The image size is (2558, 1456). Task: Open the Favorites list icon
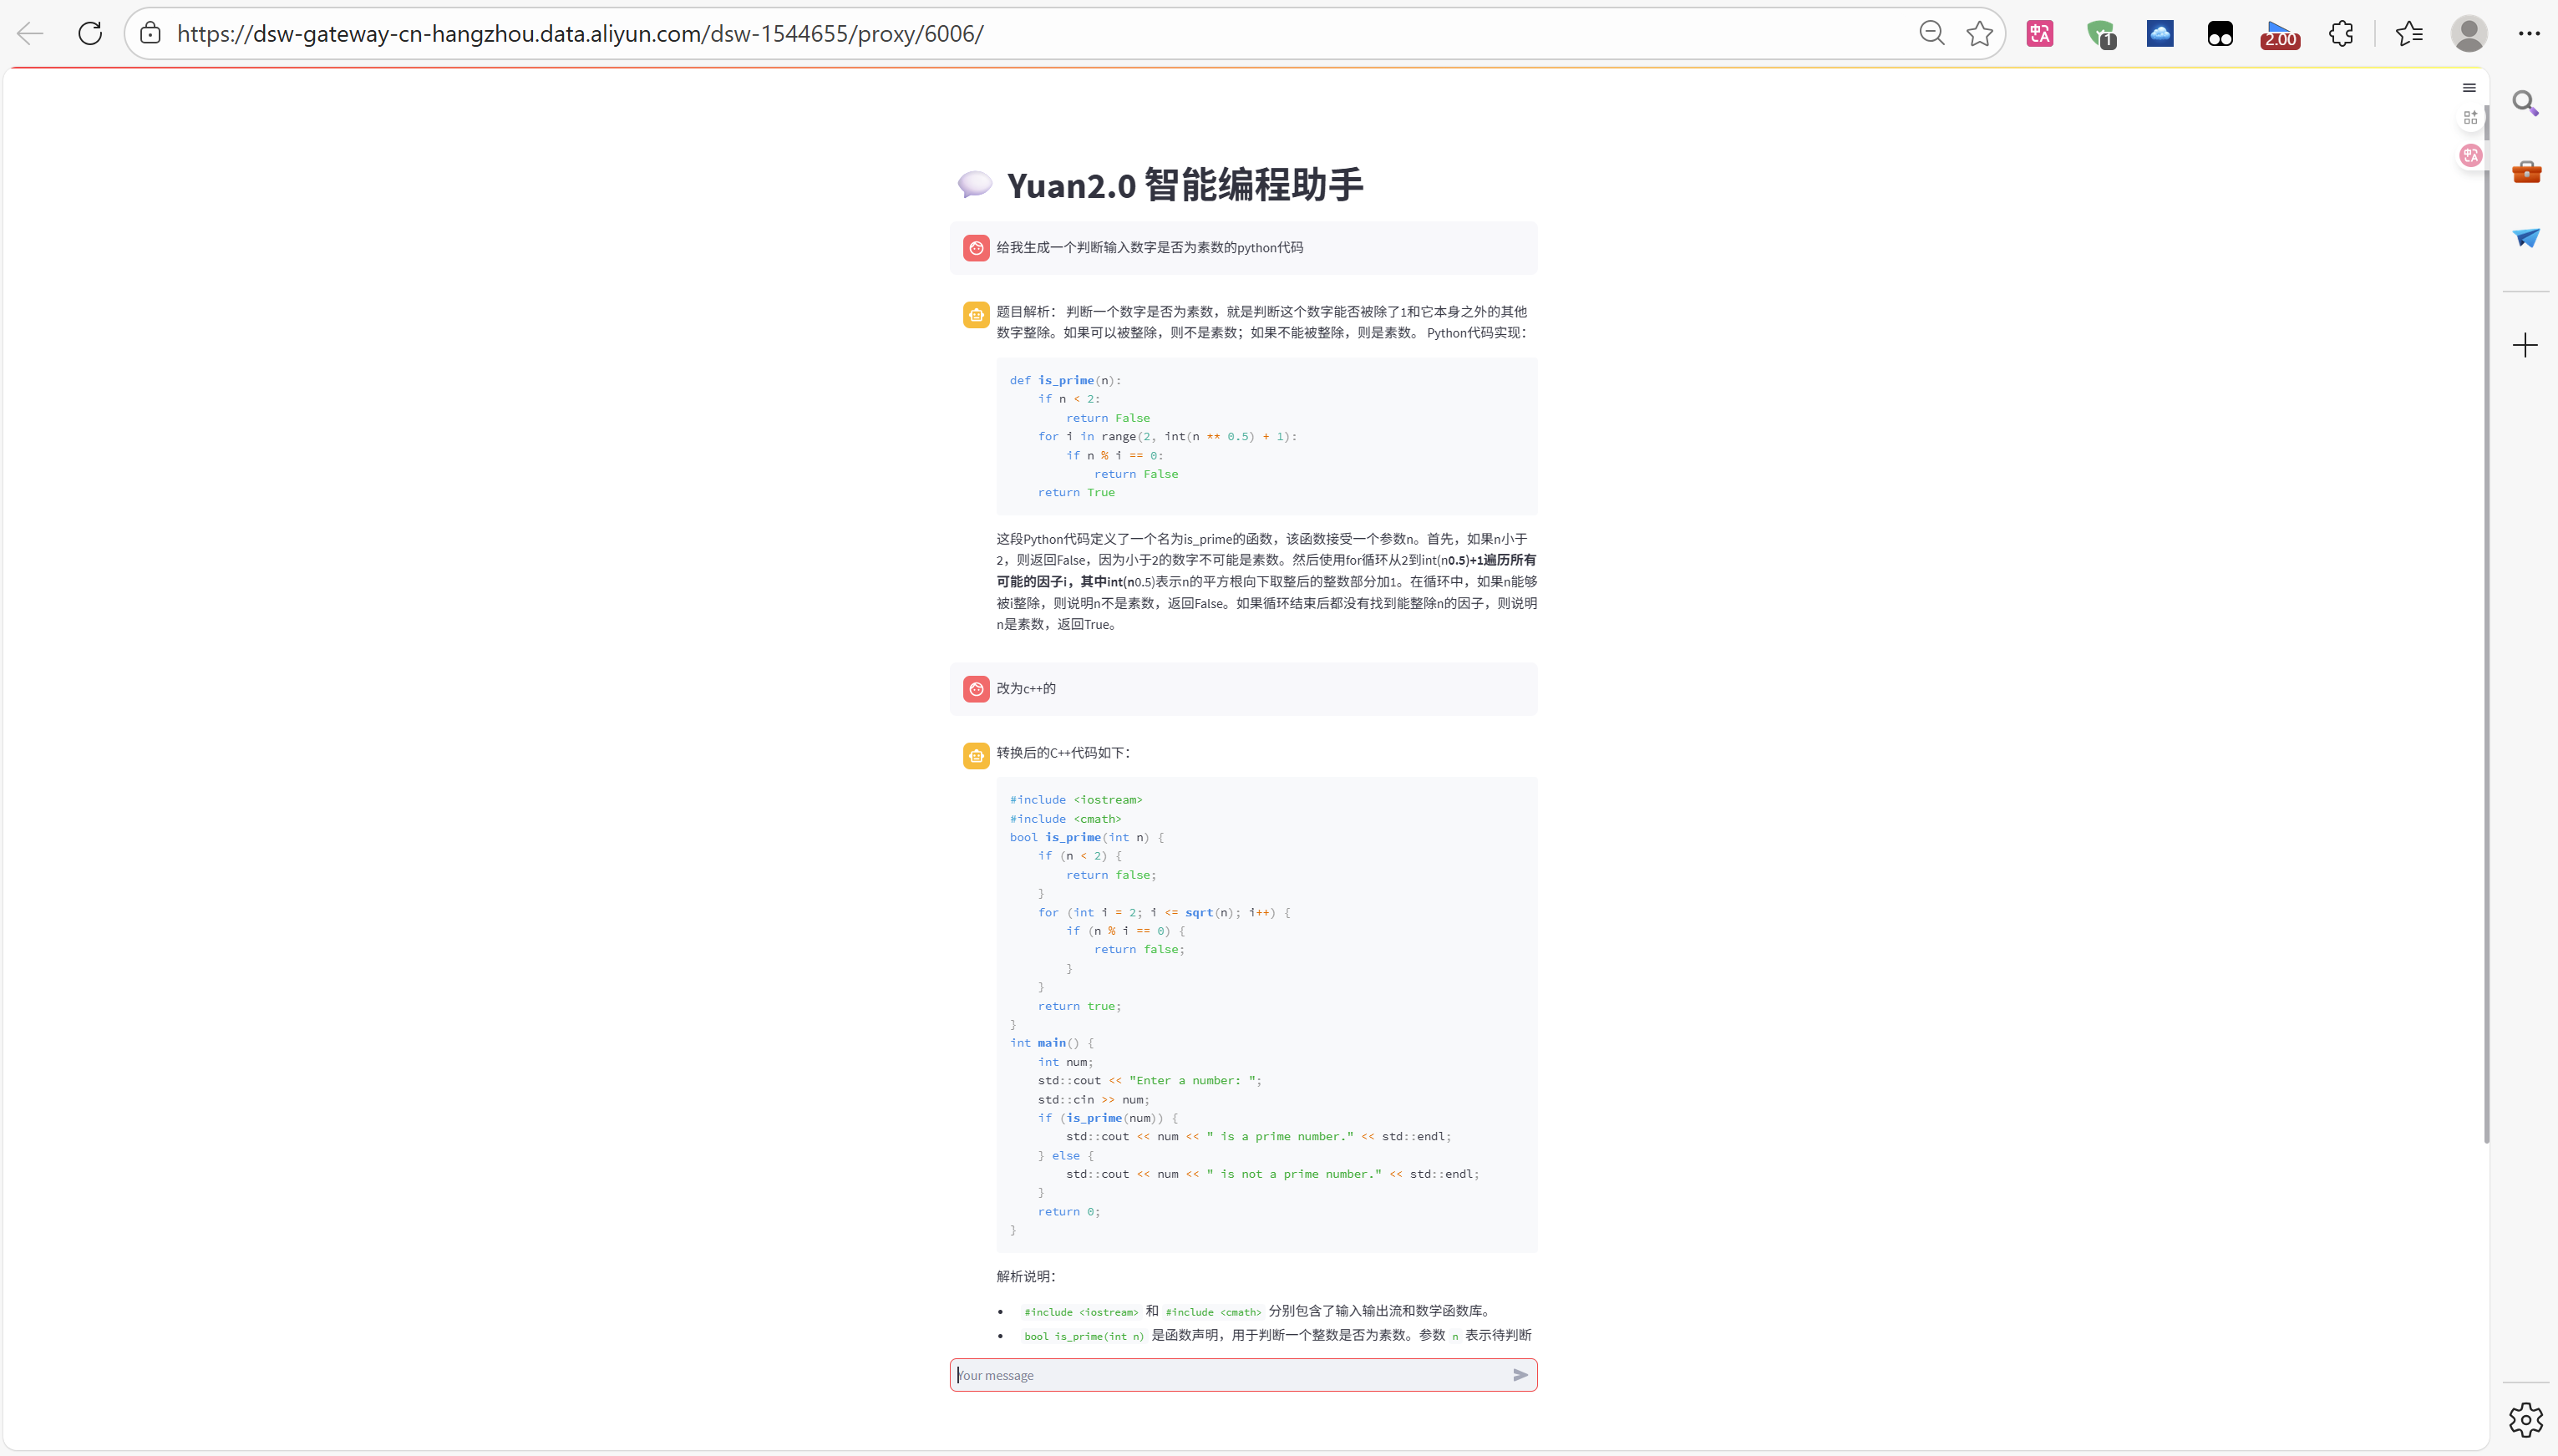click(2409, 33)
